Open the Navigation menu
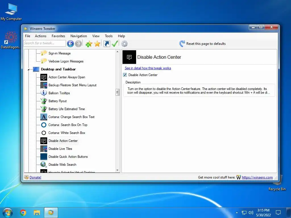Image resolution: width=291 pixels, height=218 pixels. (x=79, y=36)
